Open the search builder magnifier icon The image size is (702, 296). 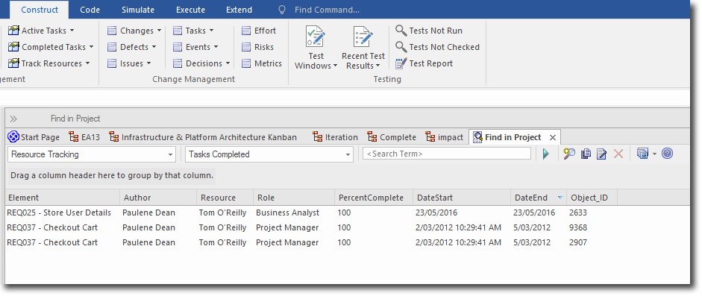[x=569, y=154]
